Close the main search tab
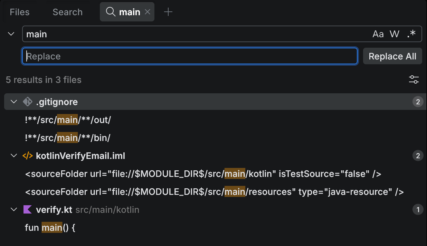 [148, 12]
